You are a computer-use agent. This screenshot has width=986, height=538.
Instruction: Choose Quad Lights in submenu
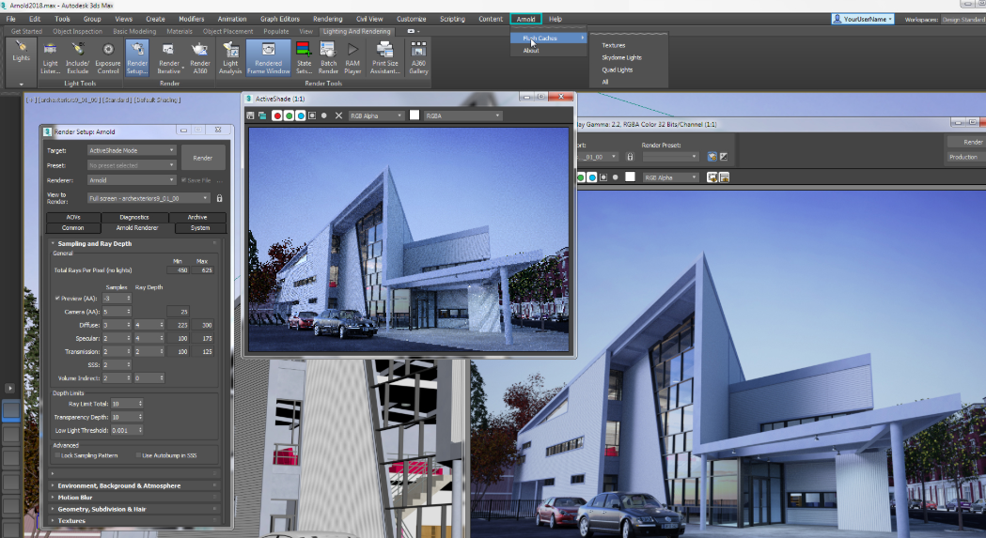click(x=618, y=70)
